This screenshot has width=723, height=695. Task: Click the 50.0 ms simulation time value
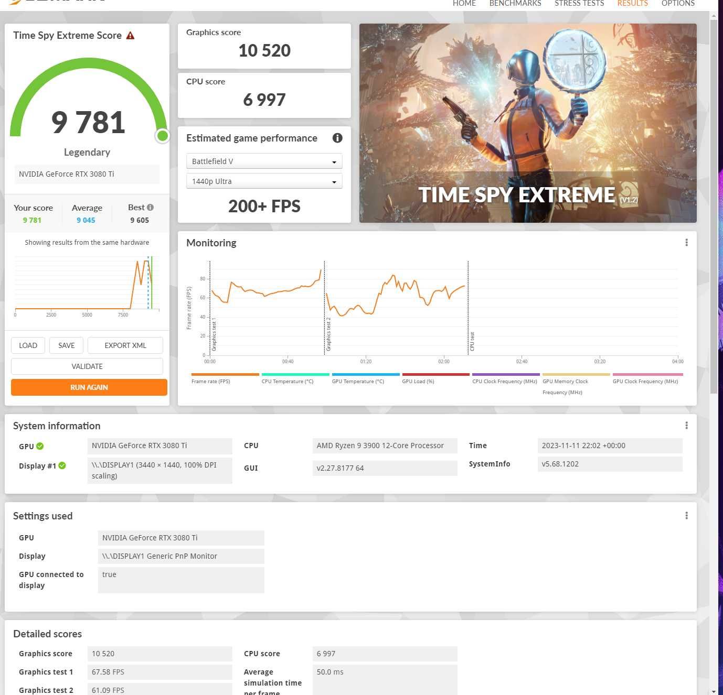[x=385, y=680]
